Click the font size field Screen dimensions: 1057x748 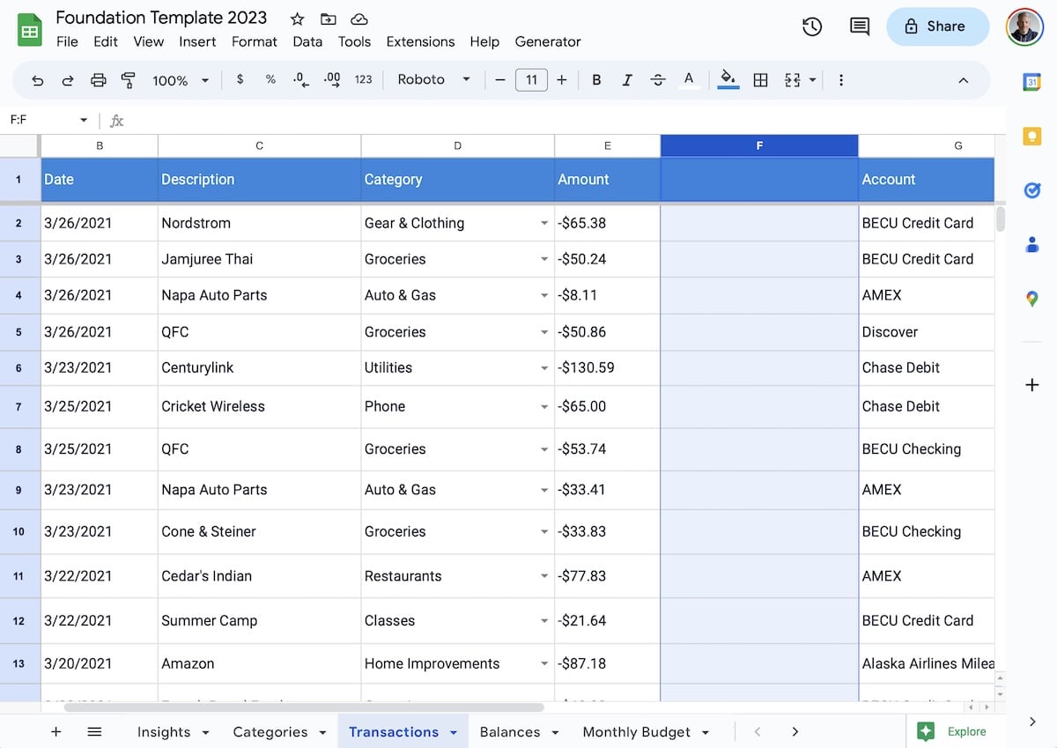(x=531, y=80)
